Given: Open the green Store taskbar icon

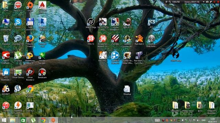Looking at the screenshot, I should (x=23, y=120).
